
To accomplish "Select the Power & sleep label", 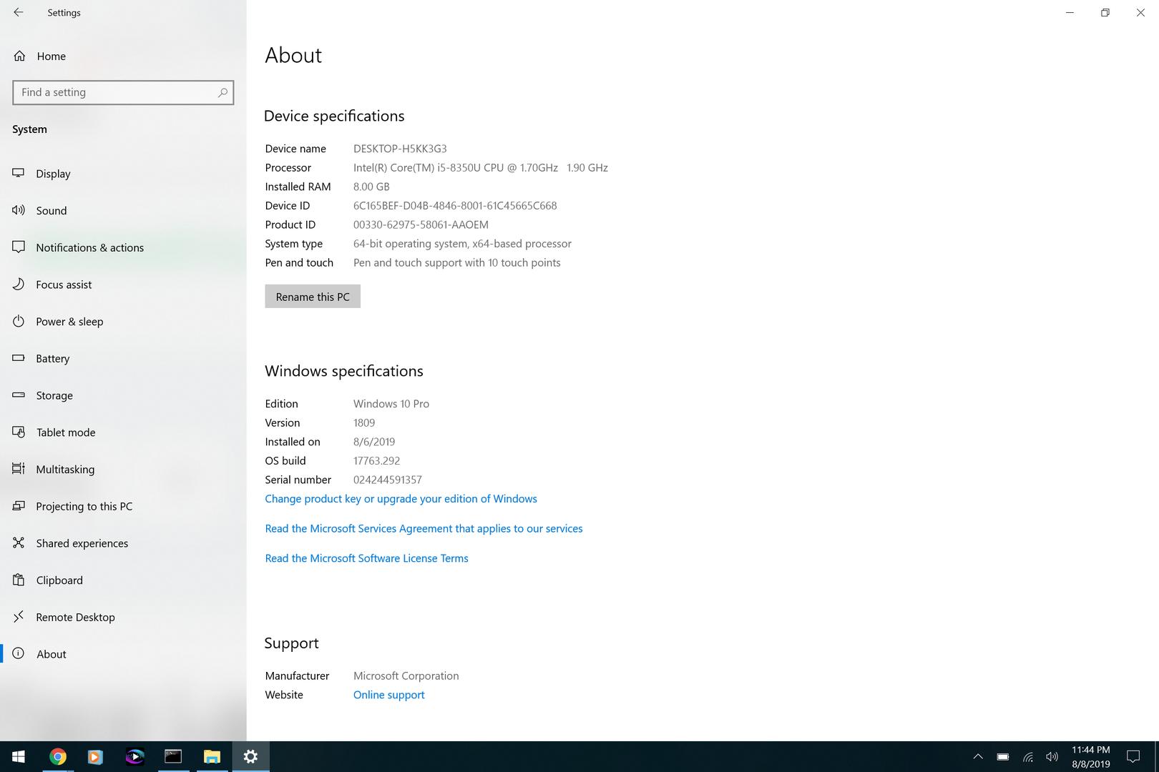I will (69, 322).
